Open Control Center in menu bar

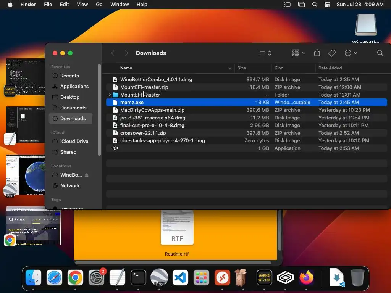tap(327, 5)
